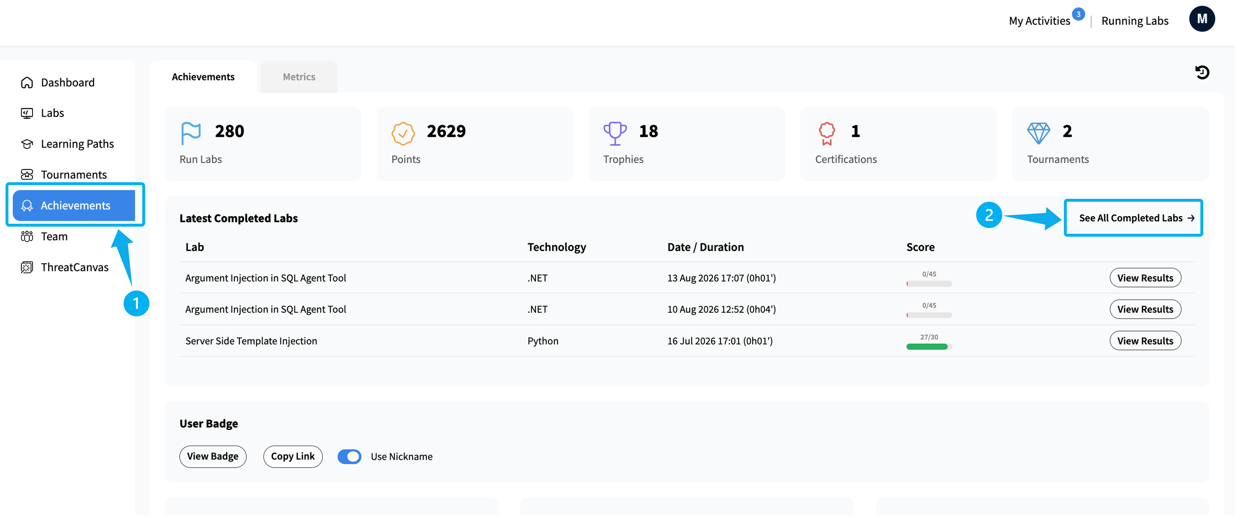
Task: Click the 27/30 green score bar
Action: 929,346
